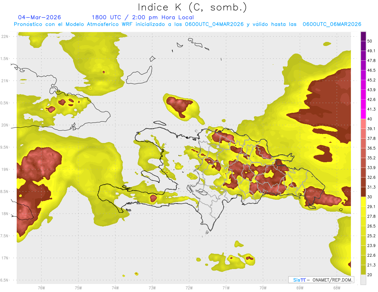Click the "70W" longitude label
The image size is (378, 292).
click(263, 288)
